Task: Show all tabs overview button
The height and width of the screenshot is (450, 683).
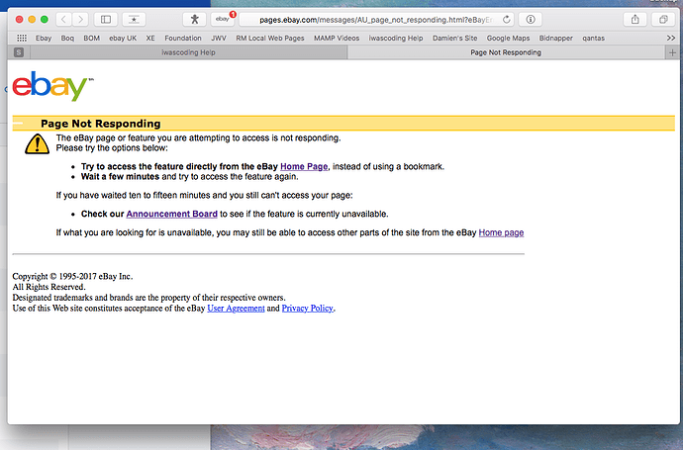Action: (x=663, y=19)
